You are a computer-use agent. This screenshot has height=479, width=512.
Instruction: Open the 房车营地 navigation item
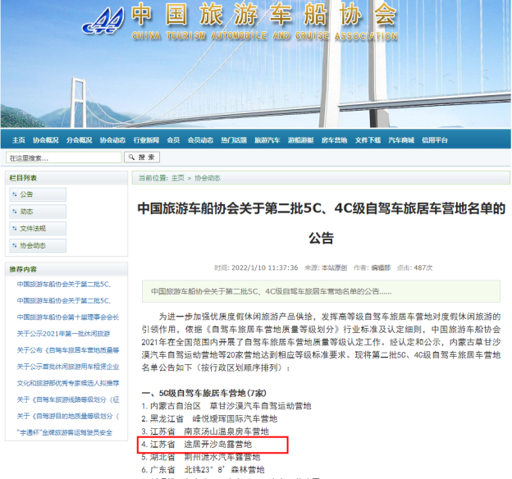[335, 140]
